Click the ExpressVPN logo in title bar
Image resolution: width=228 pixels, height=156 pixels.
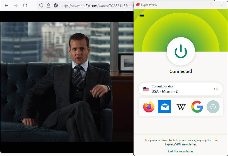click(137, 5)
